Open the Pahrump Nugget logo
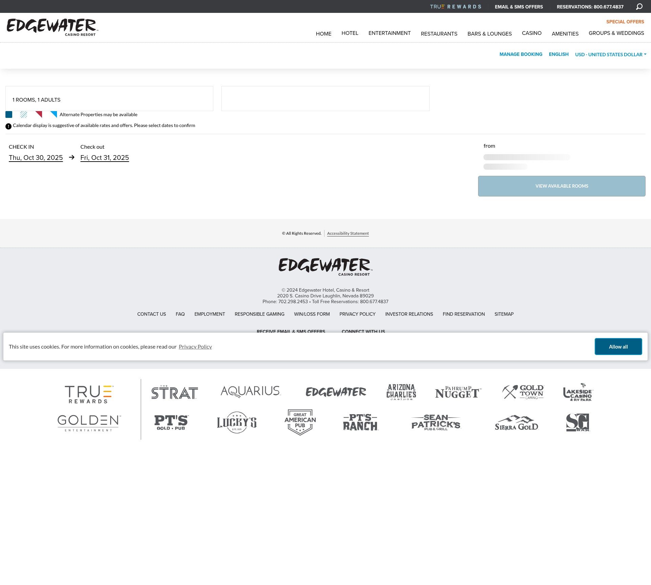 click(x=458, y=392)
